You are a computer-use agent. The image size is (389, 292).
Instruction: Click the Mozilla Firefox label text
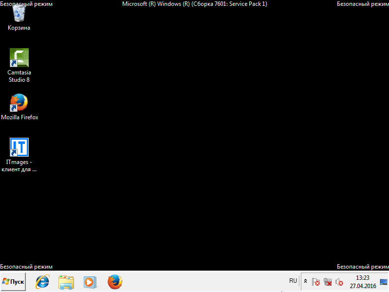[19, 117]
